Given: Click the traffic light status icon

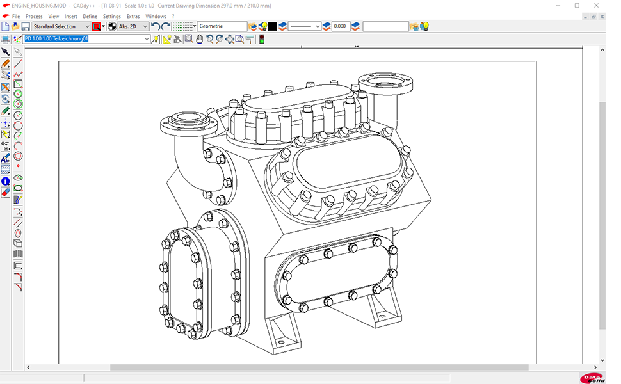Looking at the screenshot, I should pyautogui.click(x=261, y=39).
